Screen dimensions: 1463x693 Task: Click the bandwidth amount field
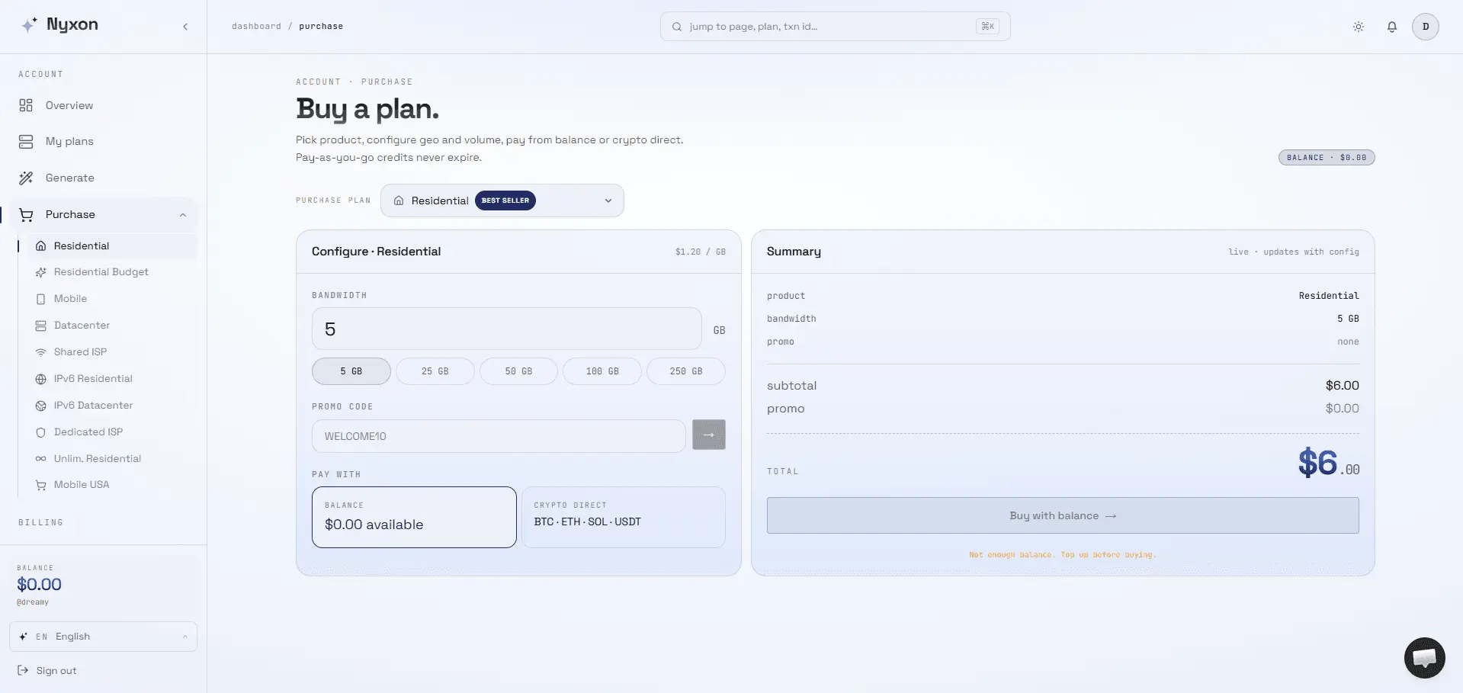click(506, 329)
